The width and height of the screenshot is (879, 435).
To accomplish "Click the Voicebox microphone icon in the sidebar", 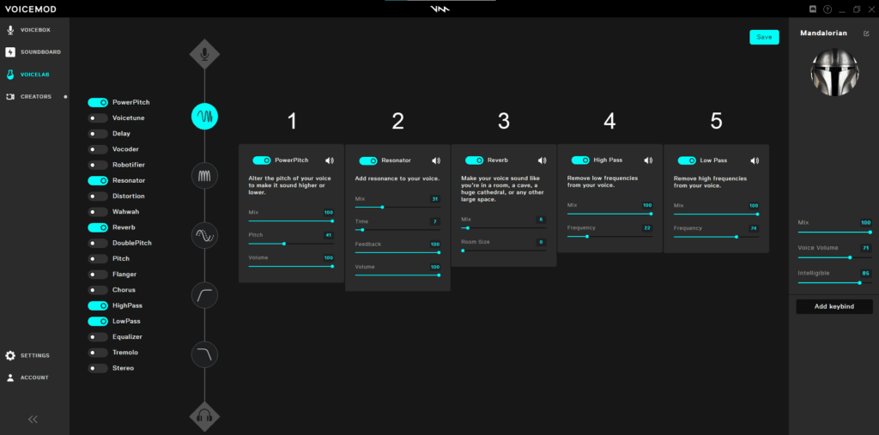I will pyautogui.click(x=10, y=30).
